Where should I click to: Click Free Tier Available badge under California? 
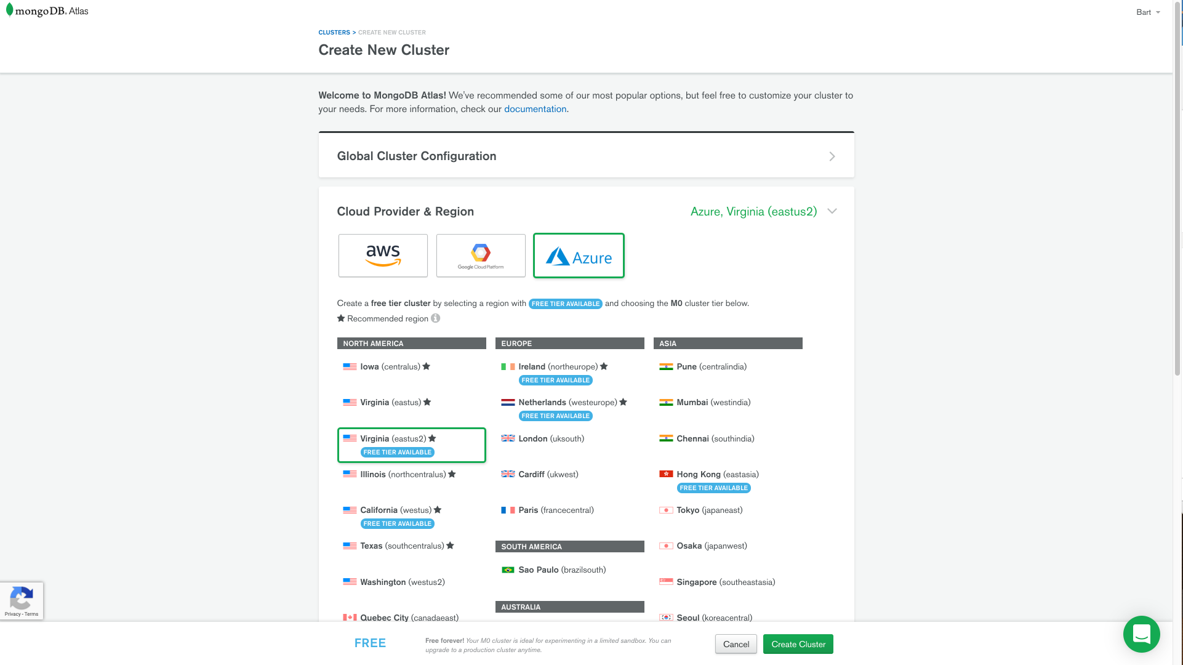[398, 524]
